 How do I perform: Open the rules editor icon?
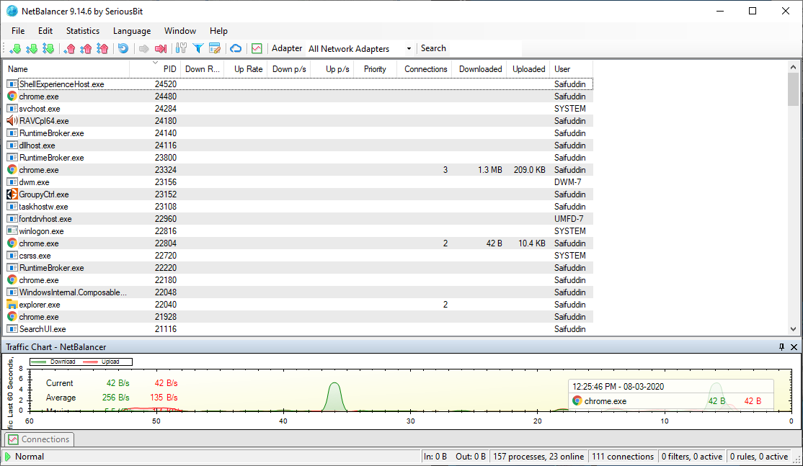pos(215,48)
